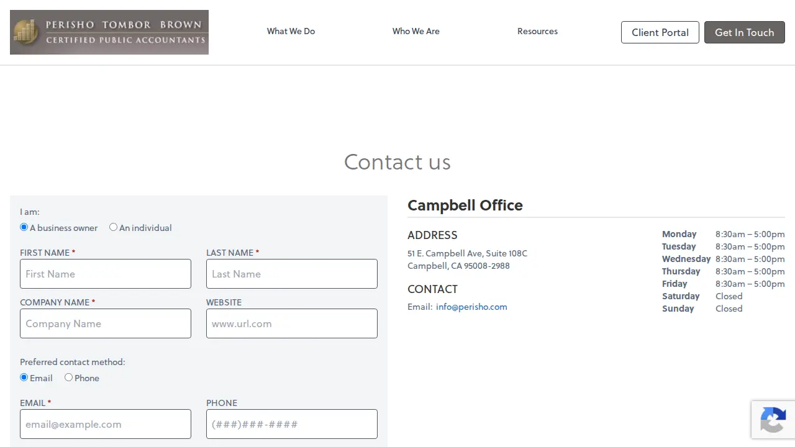The width and height of the screenshot is (795, 447).
Task: Click into the Website URL field
Action: [292, 323]
